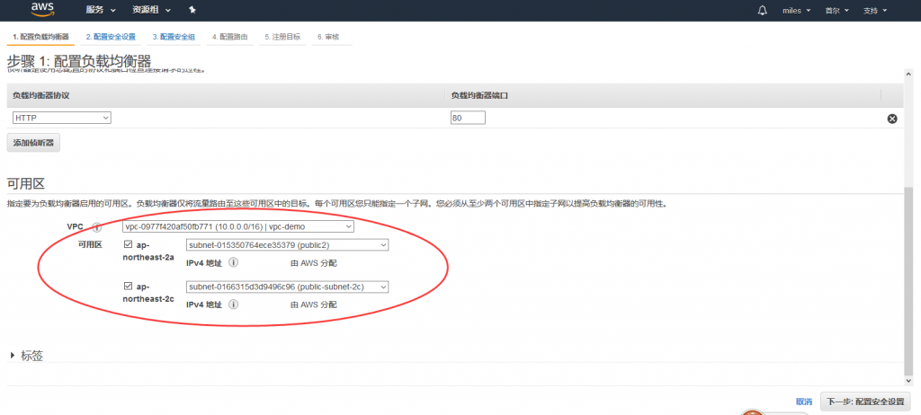Open the 服务 menu
This screenshot has width=921, height=415.
point(101,11)
